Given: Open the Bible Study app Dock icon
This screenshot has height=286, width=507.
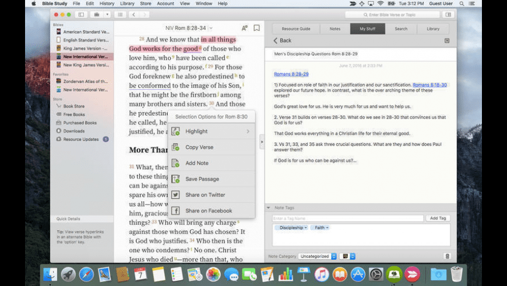Looking at the screenshot, I should pyautogui.click(x=394, y=274).
